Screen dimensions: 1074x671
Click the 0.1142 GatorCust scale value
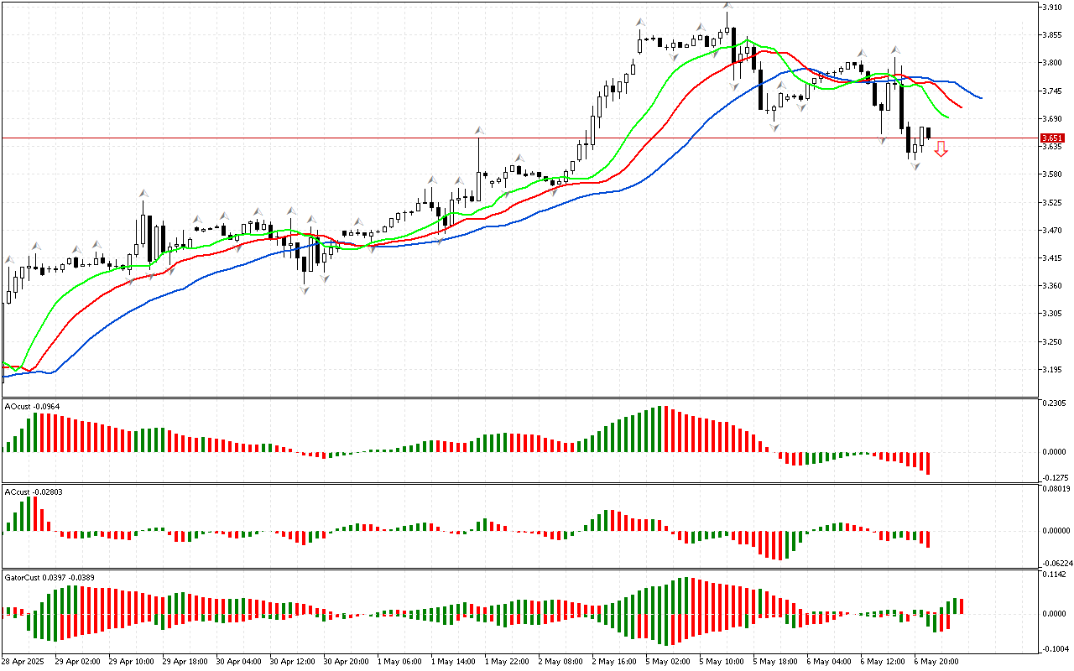tap(1055, 575)
